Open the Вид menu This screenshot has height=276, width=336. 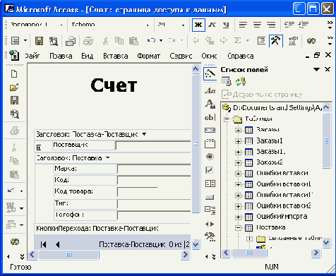[88, 56]
